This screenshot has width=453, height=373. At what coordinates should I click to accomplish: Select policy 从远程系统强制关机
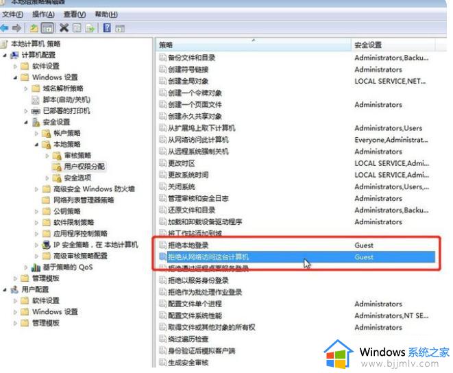pos(198,152)
